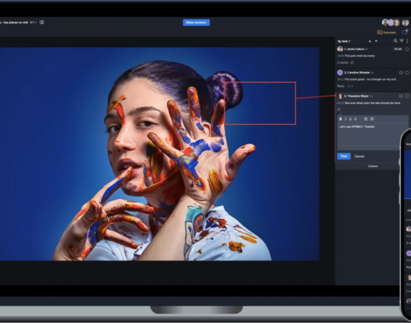Click the status badge on Jamie Callum's comment
Screen dimensions: 411x323
[398, 49]
